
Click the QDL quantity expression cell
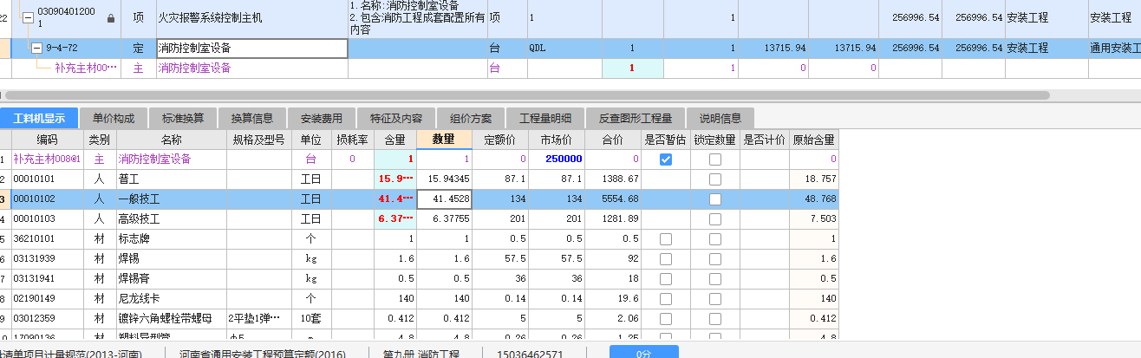pos(564,49)
